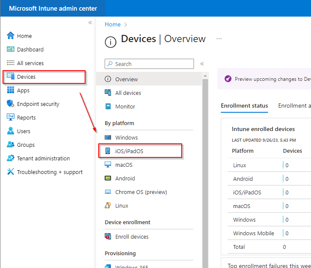Click the Linux penguin icon
This screenshot has height=268, width=311.
tap(108, 205)
